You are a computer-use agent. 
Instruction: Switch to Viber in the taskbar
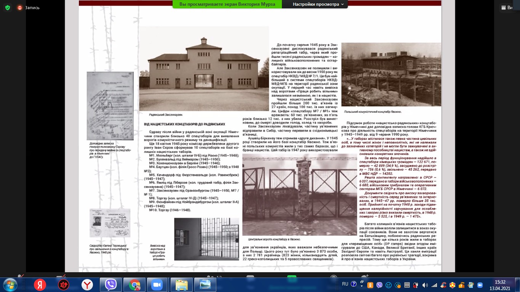111,285
